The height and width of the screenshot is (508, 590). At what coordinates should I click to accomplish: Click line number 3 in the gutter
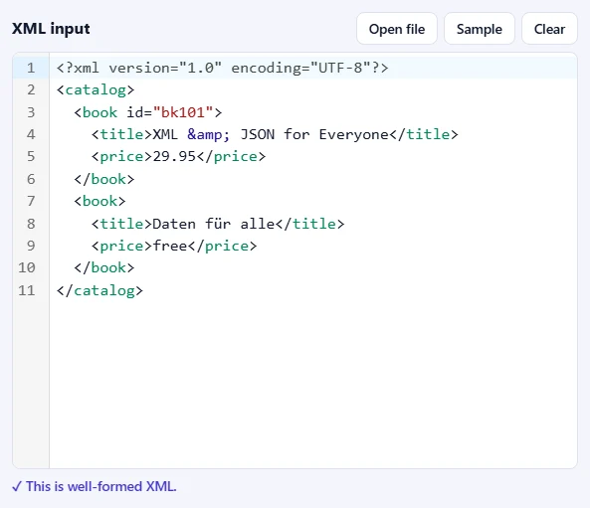(x=31, y=112)
